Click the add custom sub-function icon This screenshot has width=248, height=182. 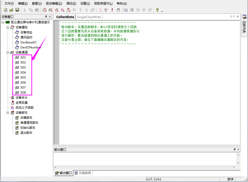(63, 10)
